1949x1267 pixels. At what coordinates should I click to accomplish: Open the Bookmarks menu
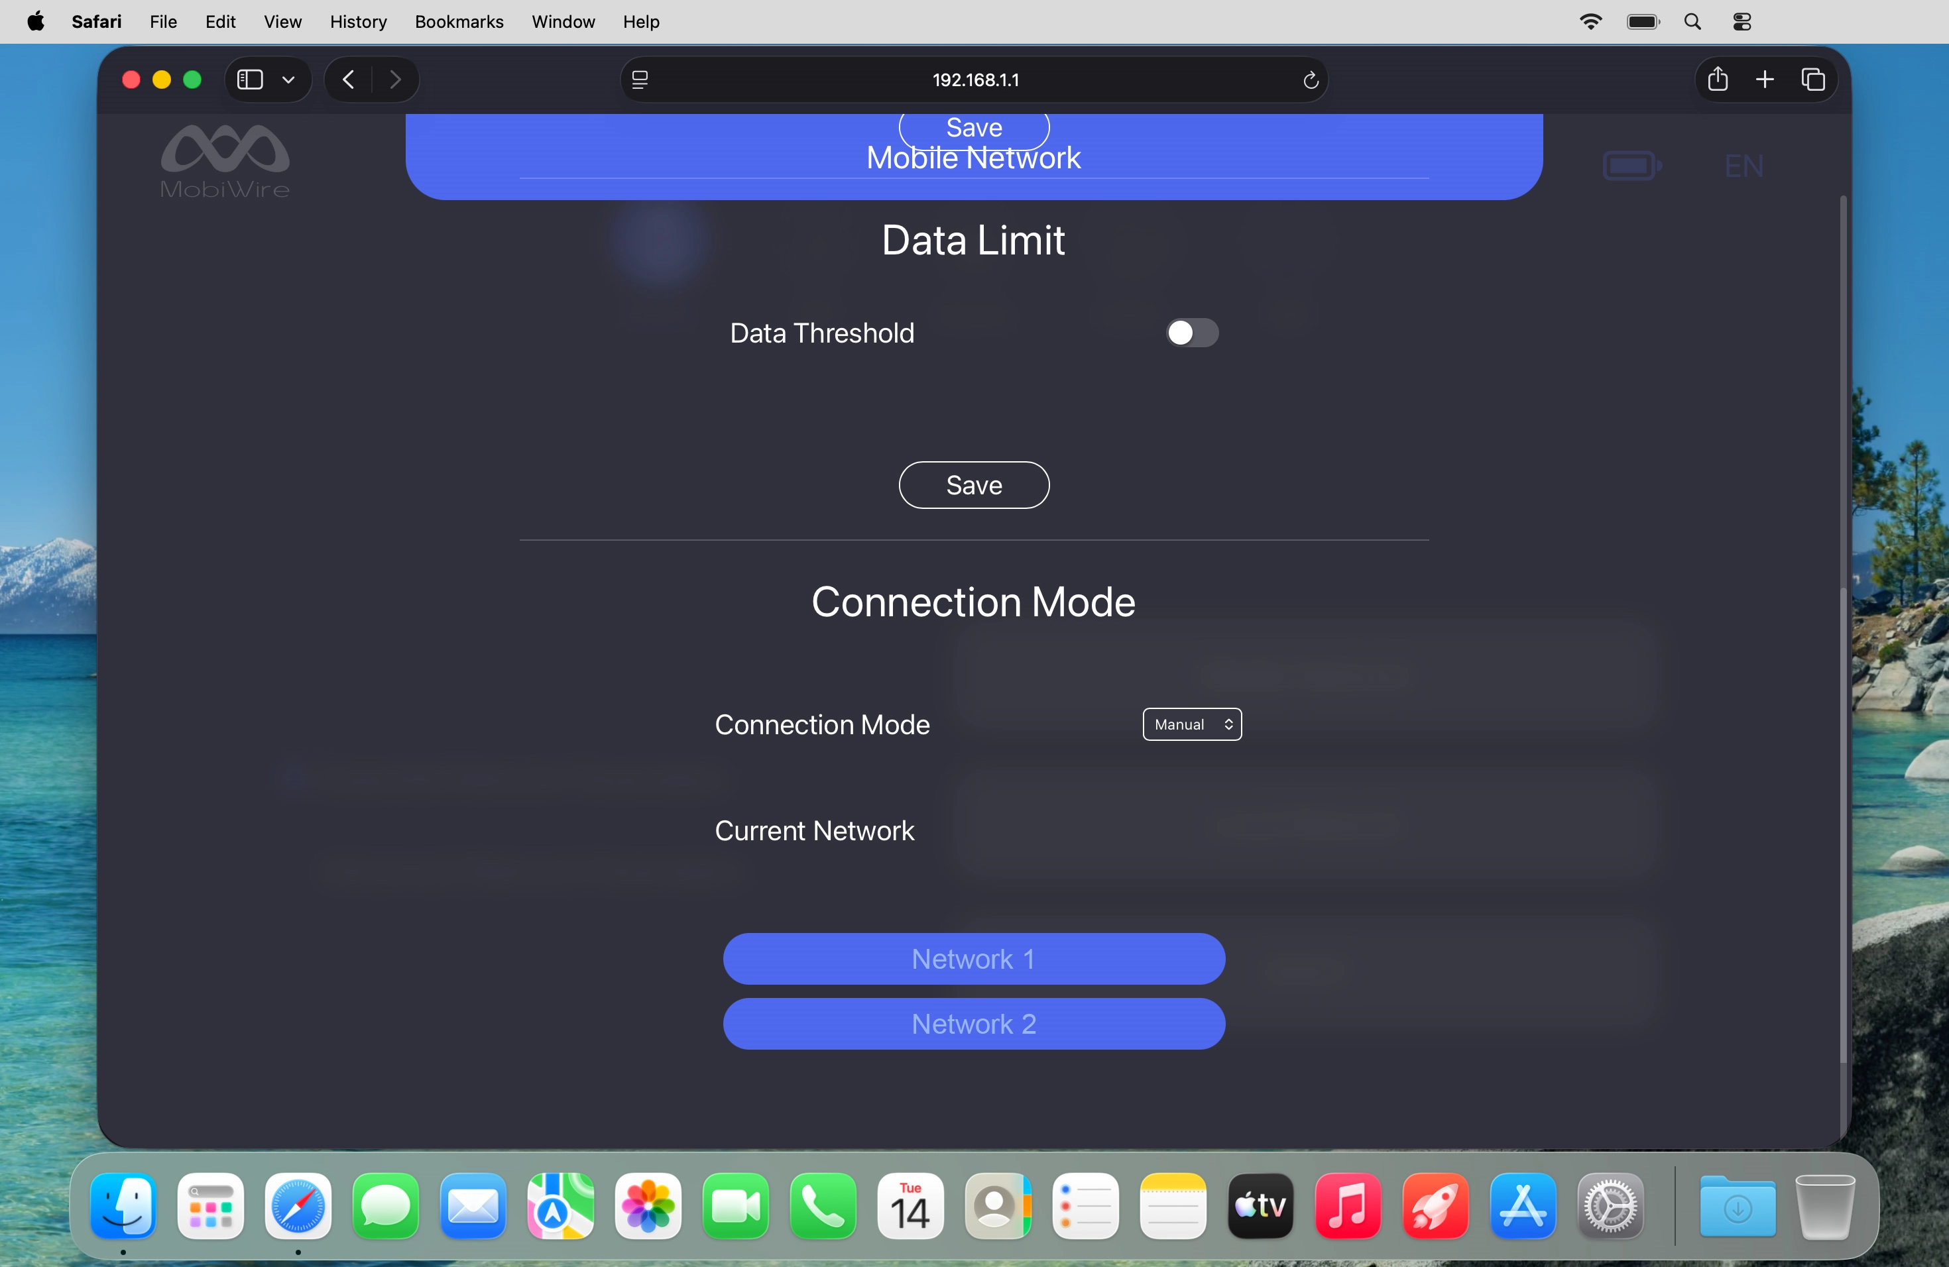pos(459,21)
